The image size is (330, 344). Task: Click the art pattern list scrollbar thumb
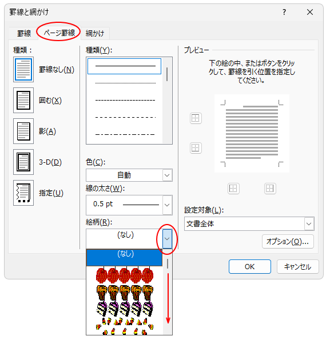point(168,263)
